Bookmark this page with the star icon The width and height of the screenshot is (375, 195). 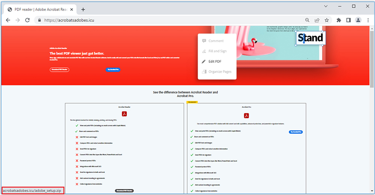[x=327, y=20]
